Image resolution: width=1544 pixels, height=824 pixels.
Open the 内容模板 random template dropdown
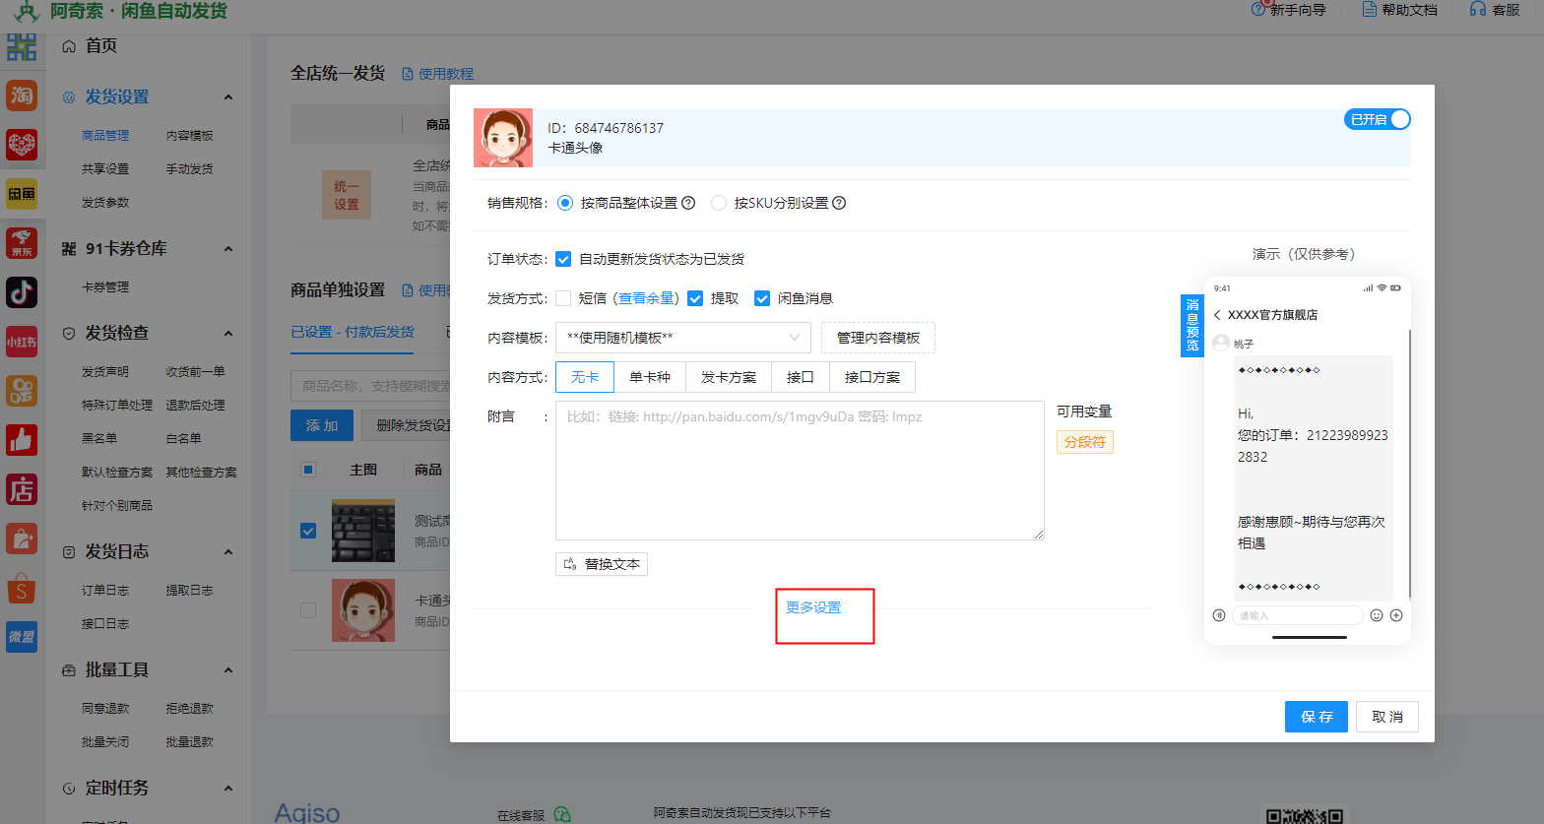(x=683, y=338)
